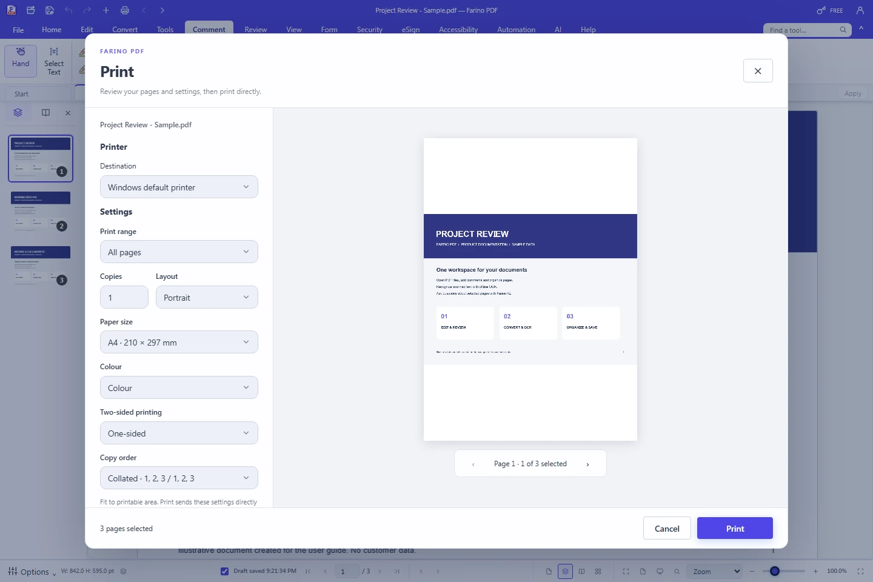The image size is (873, 582).
Task: Open the File menu
Action: tap(18, 30)
